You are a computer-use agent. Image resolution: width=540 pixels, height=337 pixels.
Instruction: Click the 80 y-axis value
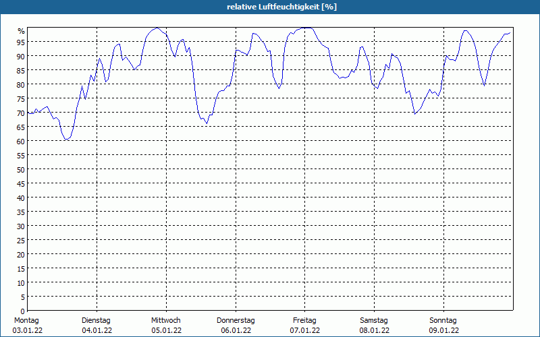tap(21, 85)
